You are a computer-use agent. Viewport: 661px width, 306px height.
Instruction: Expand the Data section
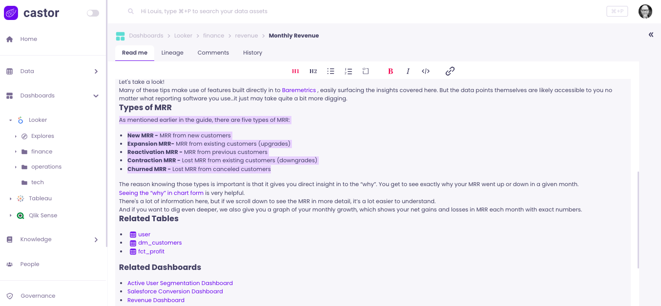pos(96,71)
